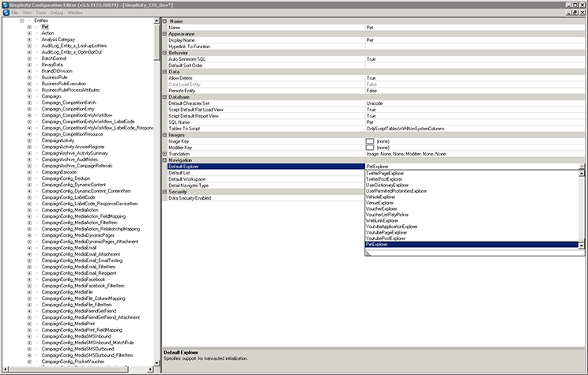Click the Modifier Key color swatch box
Viewport: 588px width, 375px height.
pos(370,148)
